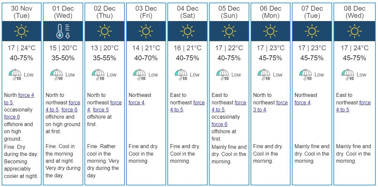Open the "force 6" link for 01 Dec
The image size is (378, 187).
(69, 110)
